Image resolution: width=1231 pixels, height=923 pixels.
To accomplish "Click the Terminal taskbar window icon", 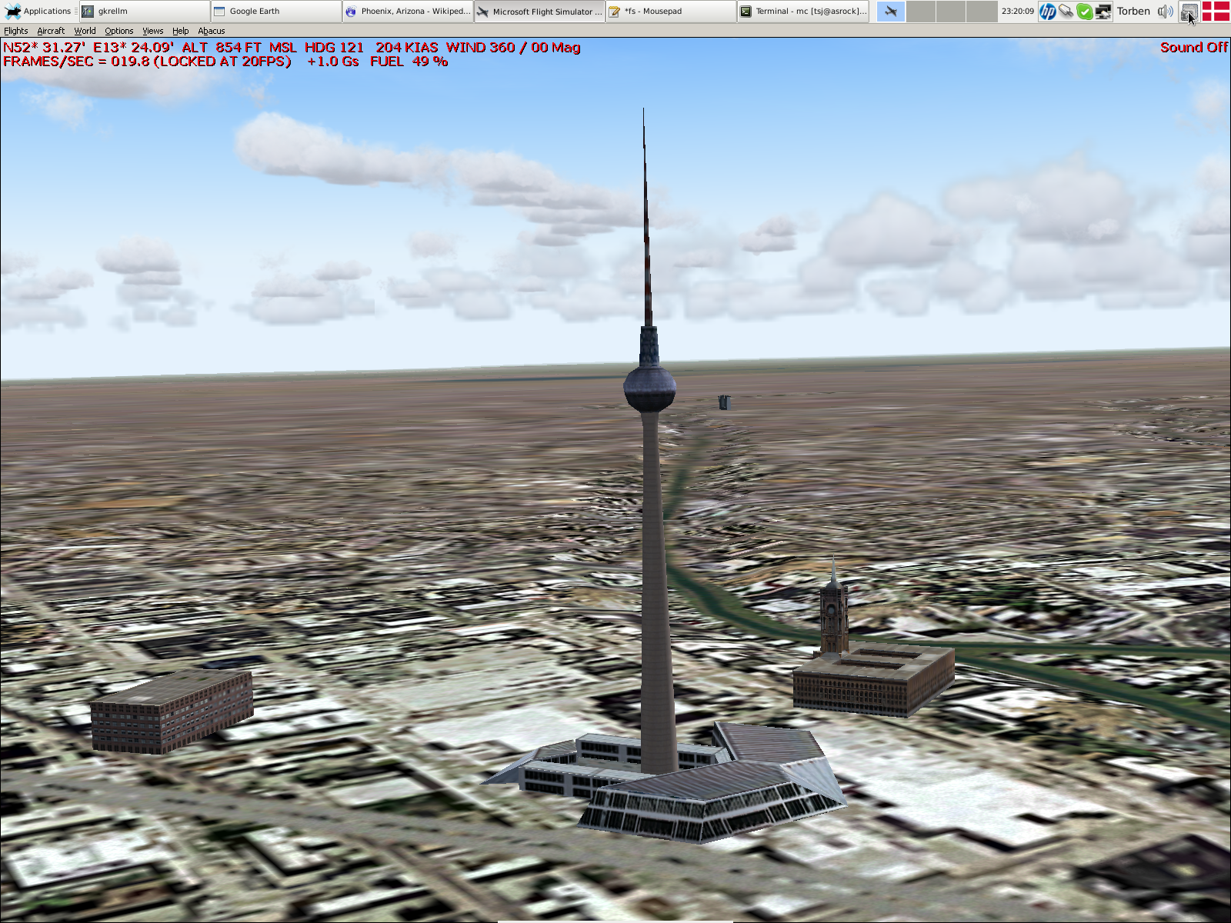I will pyautogui.click(x=746, y=12).
